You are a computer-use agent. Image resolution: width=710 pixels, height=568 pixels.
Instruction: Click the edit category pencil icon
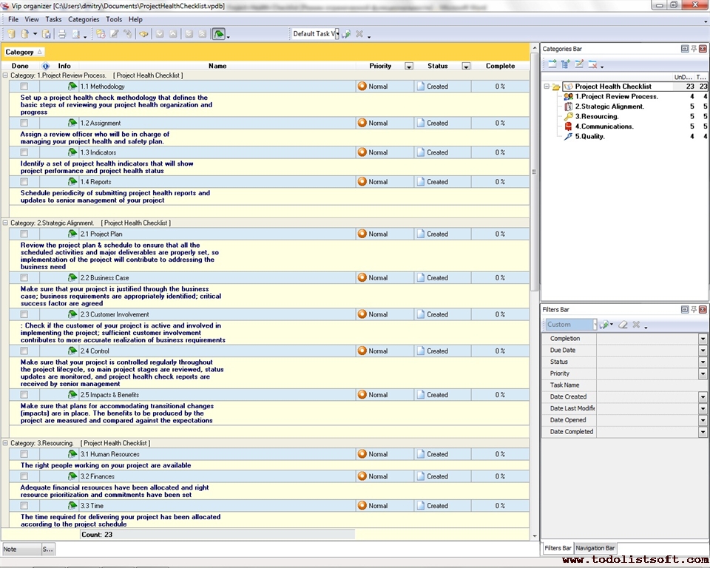[579, 64]
